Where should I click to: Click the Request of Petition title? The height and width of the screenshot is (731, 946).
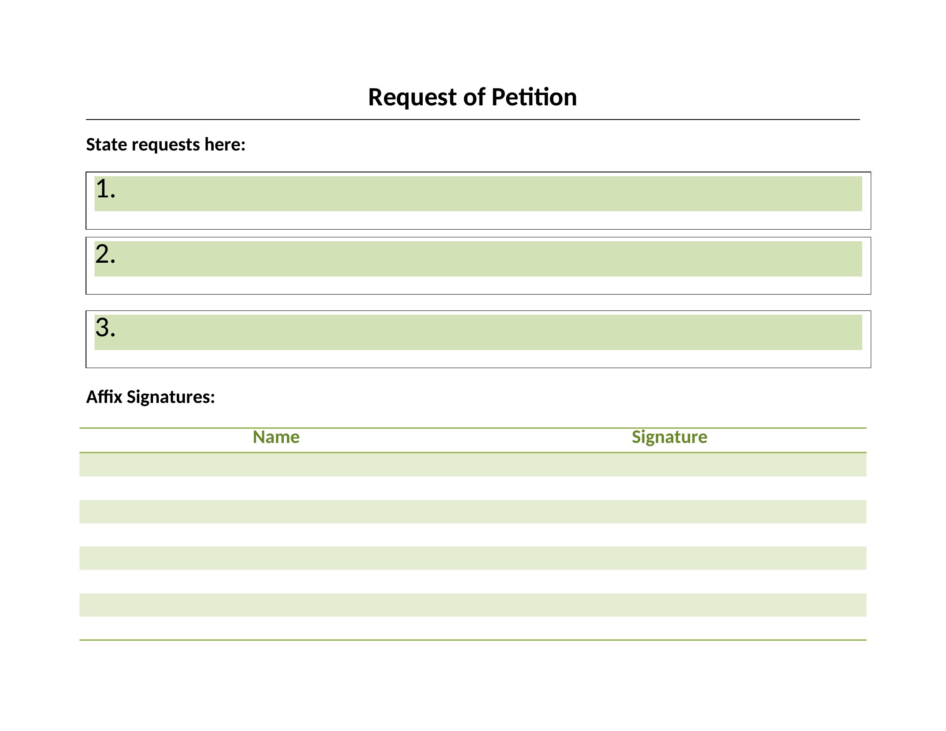472,97
